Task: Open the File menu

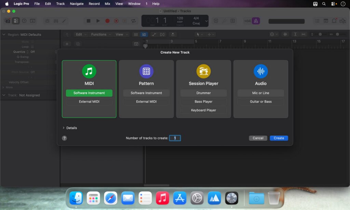Action: coord(37,4)
